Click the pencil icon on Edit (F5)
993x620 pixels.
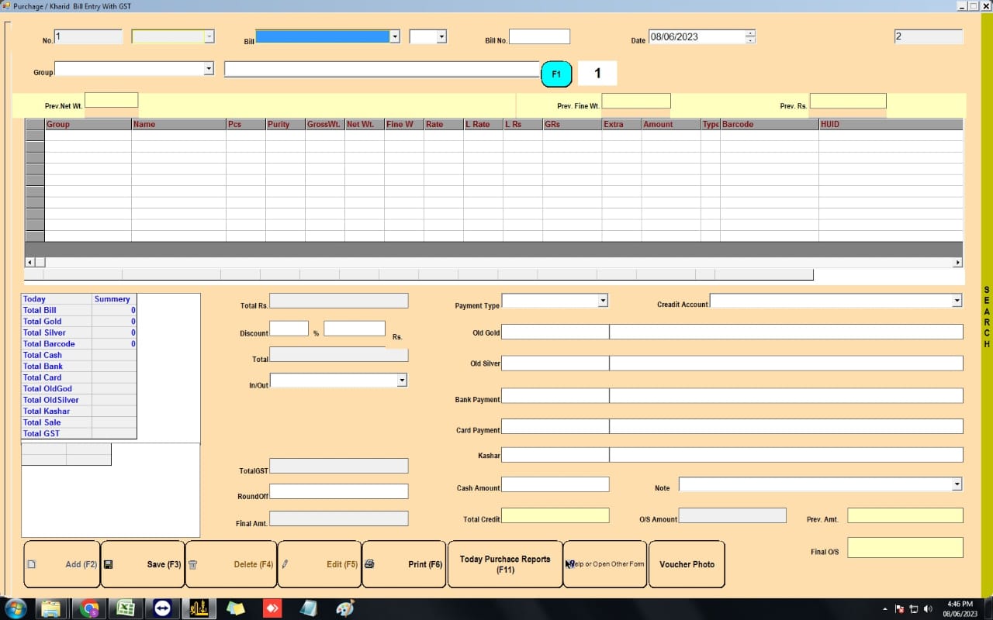[x=285, y=564]
